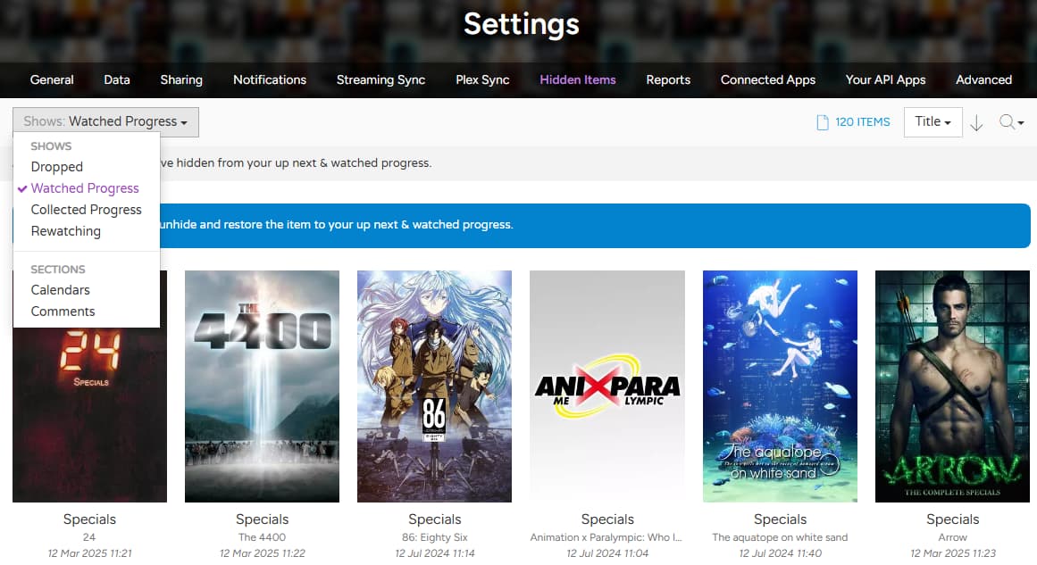Click the Arrow poster thumbnail
Screen dimensions: 1037x565
tap(952, 386)
